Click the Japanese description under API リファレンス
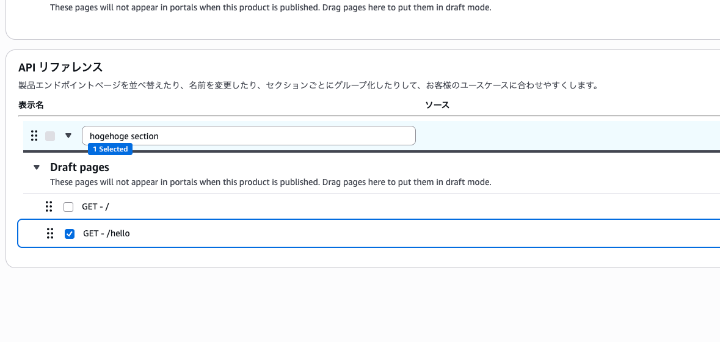 click(x=308, y=85)
